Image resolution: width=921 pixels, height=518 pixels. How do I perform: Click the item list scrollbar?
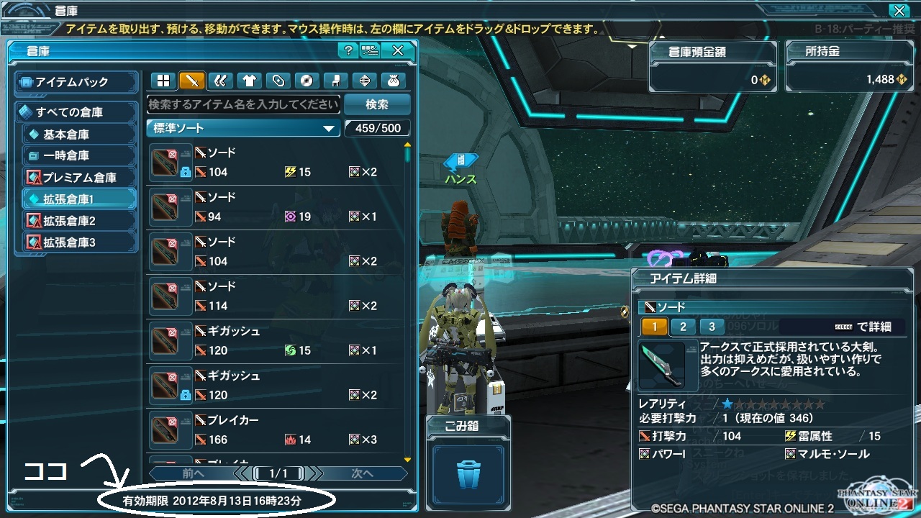pos(408,302)
